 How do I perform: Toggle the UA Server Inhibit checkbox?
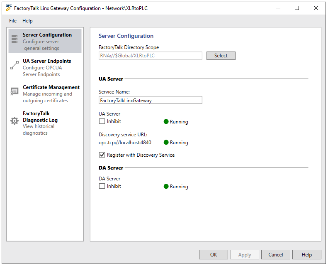click(102, 121)
